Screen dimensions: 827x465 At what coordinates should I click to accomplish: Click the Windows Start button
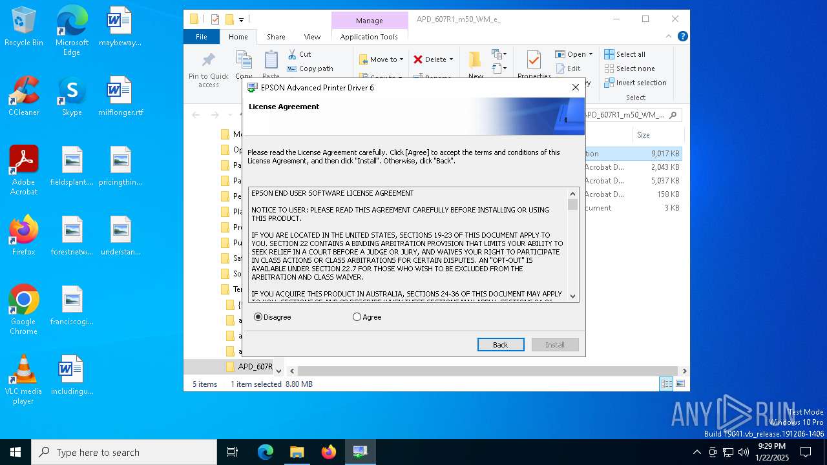16,452
